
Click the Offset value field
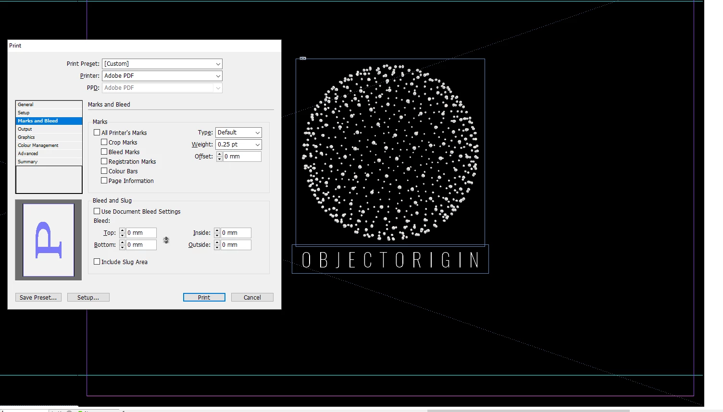click(x=242, y=157)
